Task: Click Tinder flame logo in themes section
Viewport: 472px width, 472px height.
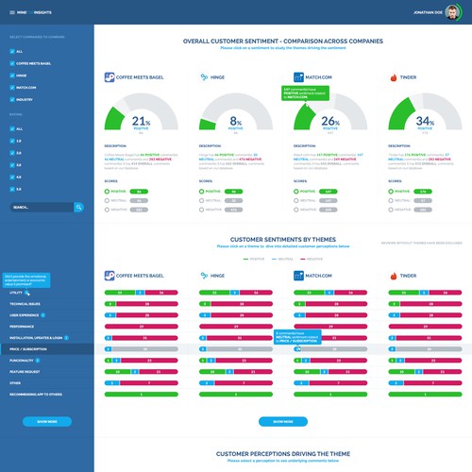Action: click(394, 276)
